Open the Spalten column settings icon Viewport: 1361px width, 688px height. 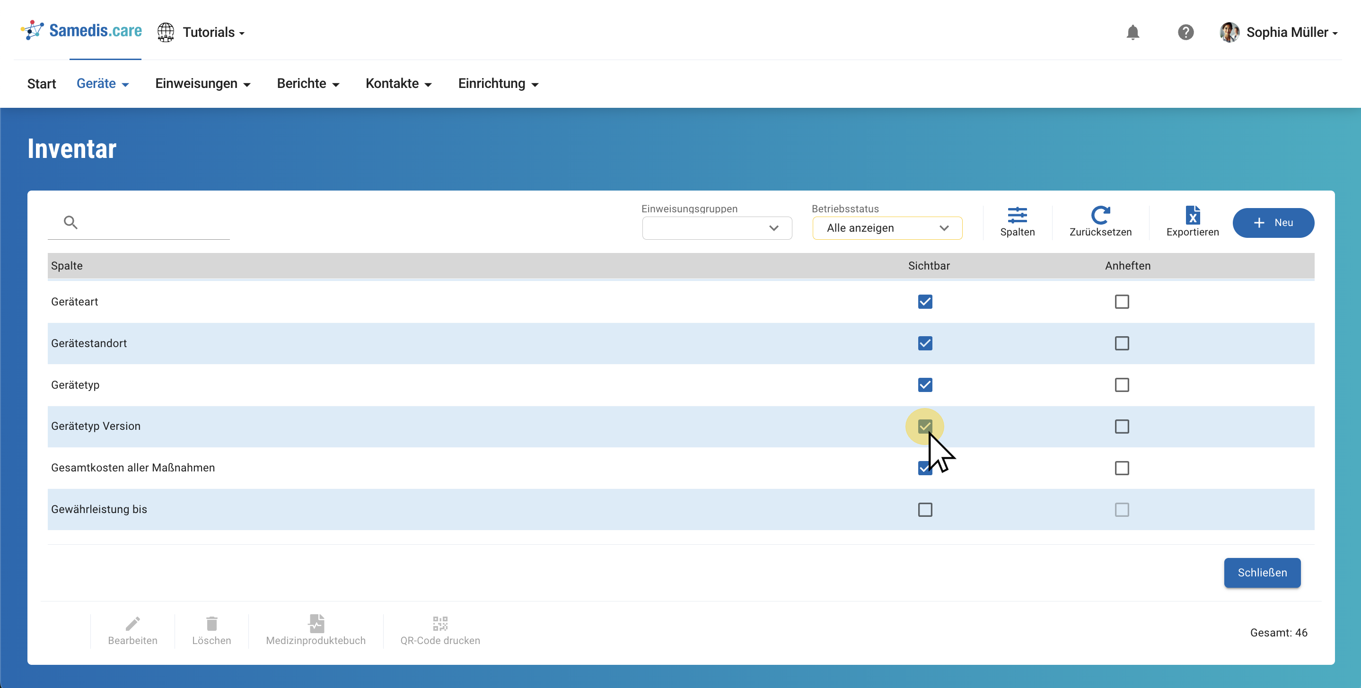[1017, 216]
